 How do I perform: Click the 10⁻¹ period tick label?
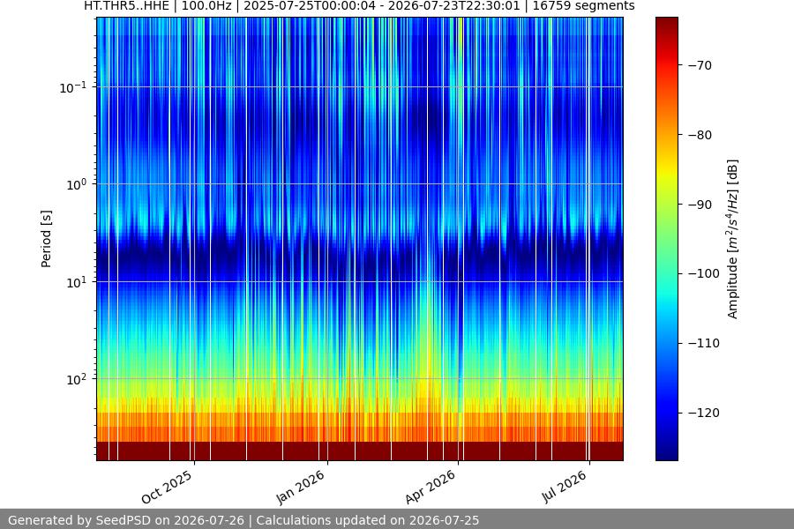[72, 87]
